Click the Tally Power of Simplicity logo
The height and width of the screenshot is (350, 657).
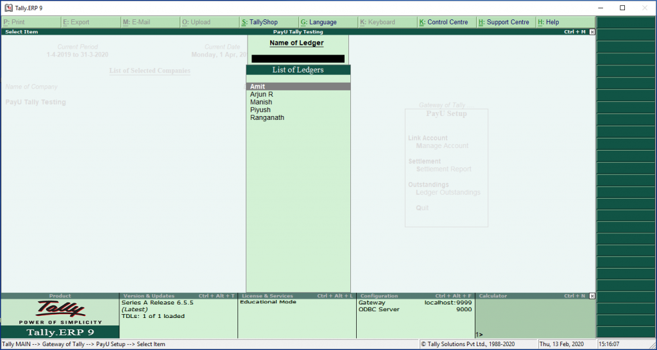point(60,312)
